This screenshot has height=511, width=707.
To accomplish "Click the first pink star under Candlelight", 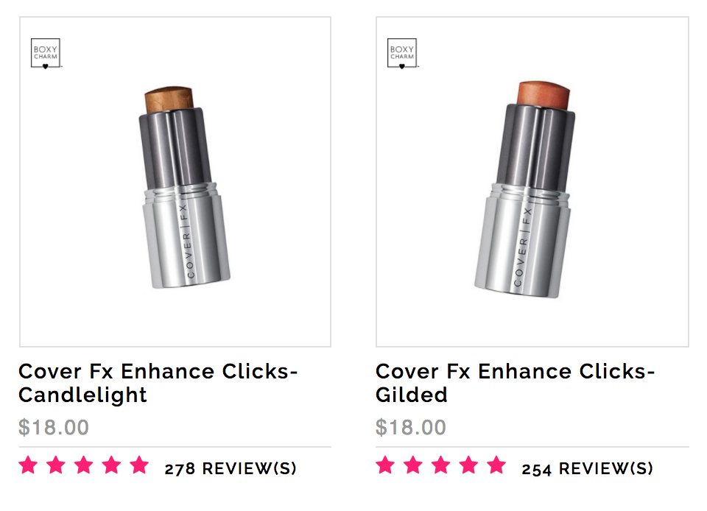I will tap(29, 465).
